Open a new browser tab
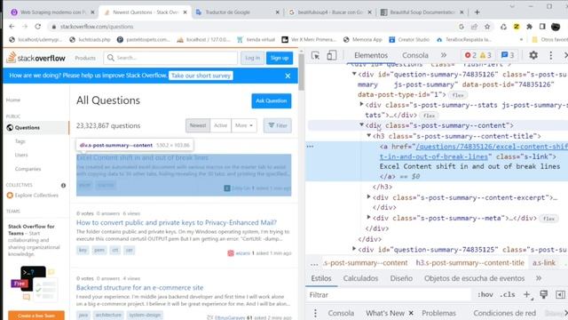This screenshot has height=320, width=568. tap(477, 12)
